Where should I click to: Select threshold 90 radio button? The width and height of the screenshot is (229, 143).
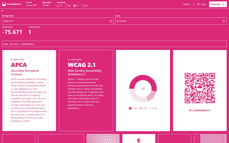[83, 6]
